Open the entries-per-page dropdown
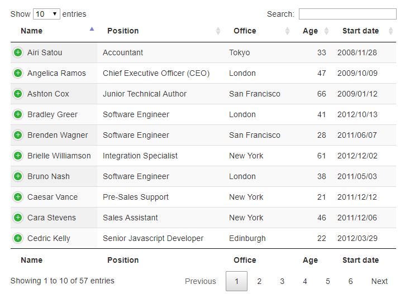The image size is (400, 294). (x=47, y=14)
